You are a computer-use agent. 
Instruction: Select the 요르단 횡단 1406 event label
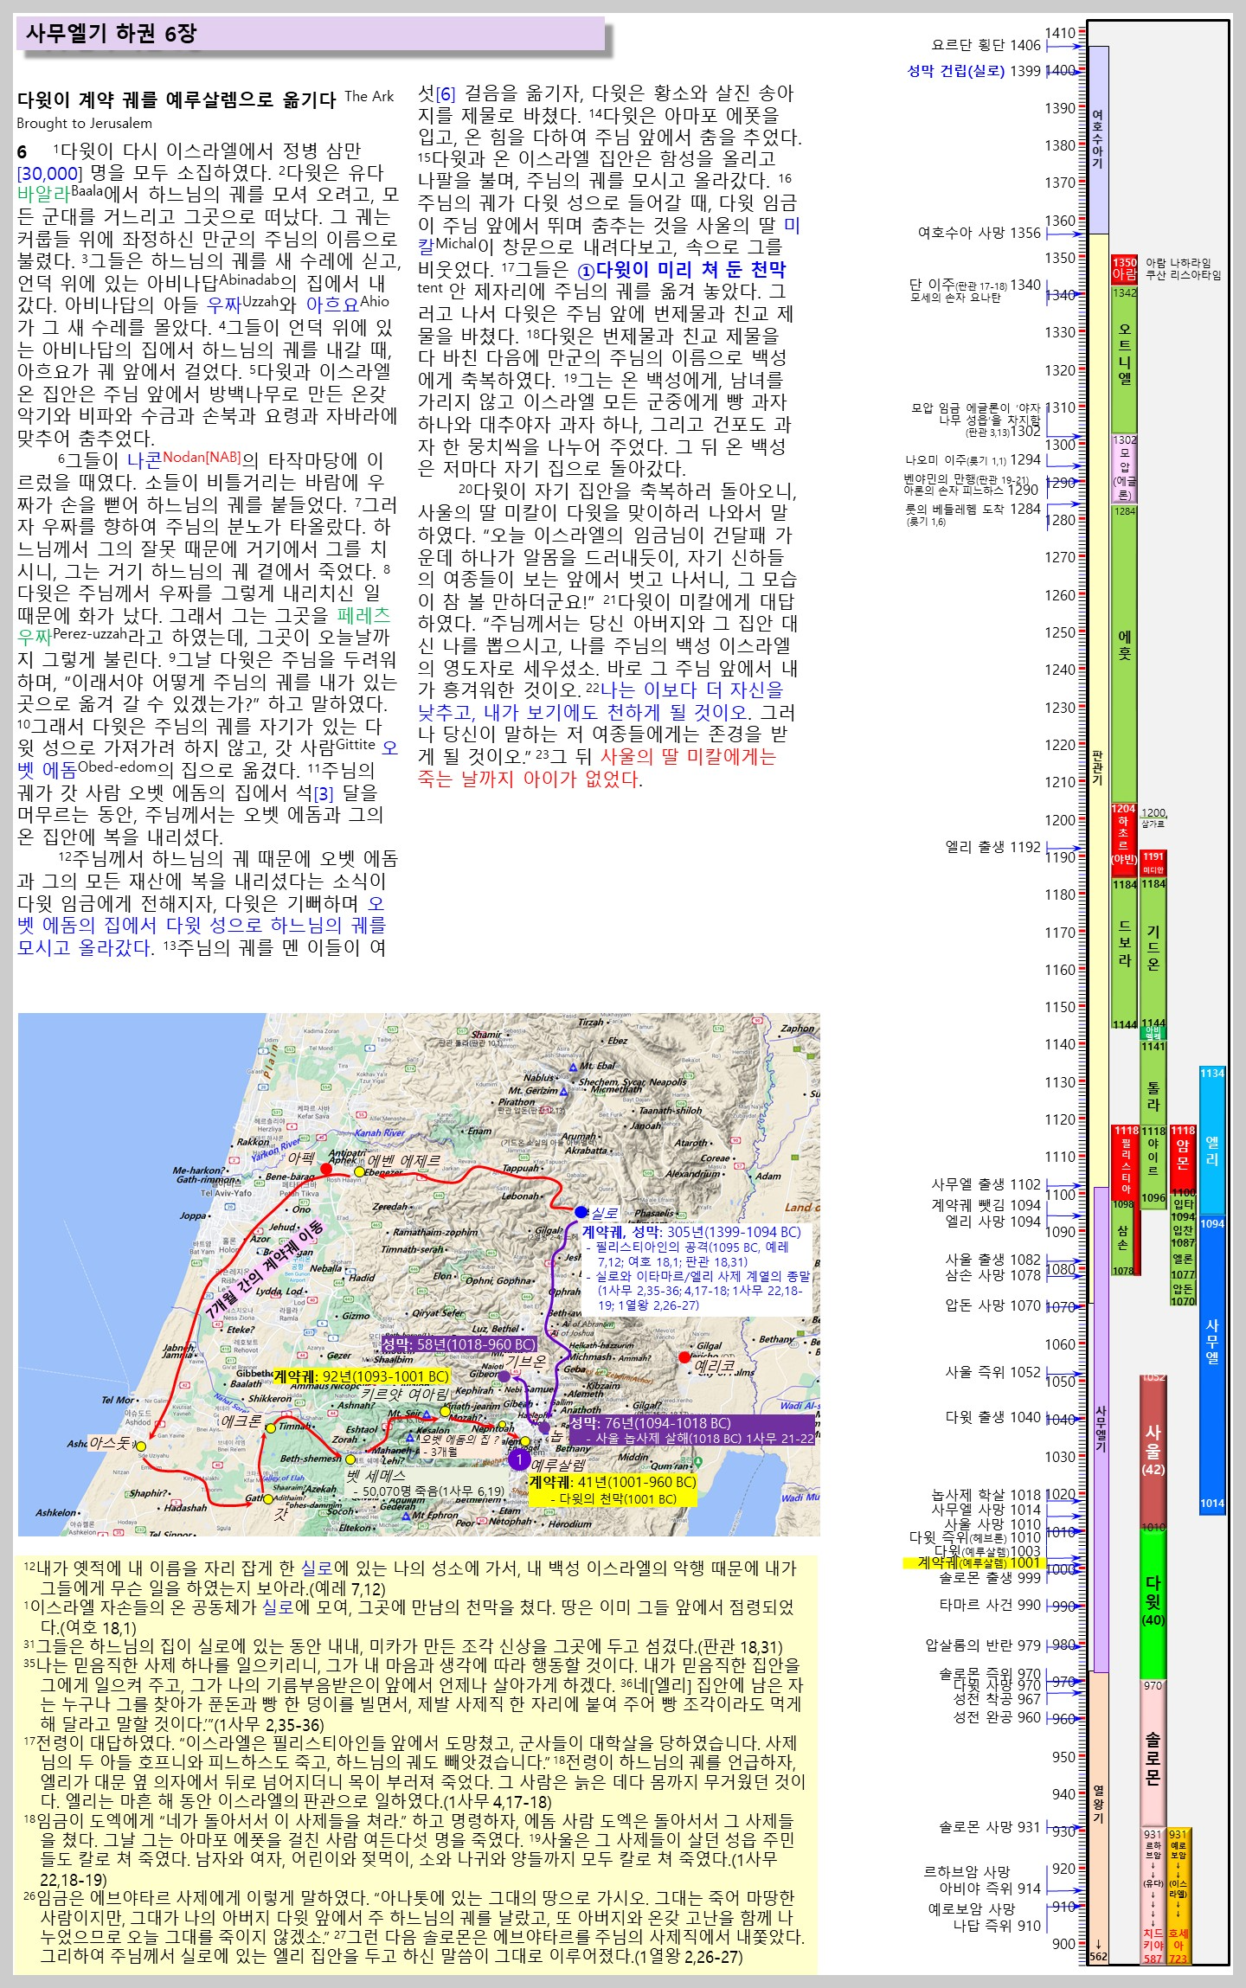click(986, 45)
